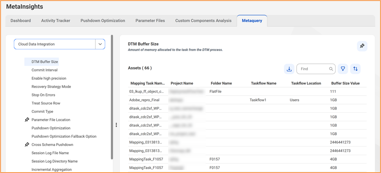This screenshot has width=381, height=173.
Task: Open the filter options icon
Action: 343,69
